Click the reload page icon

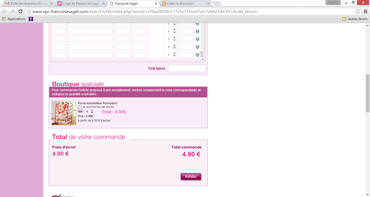[20, 12]
